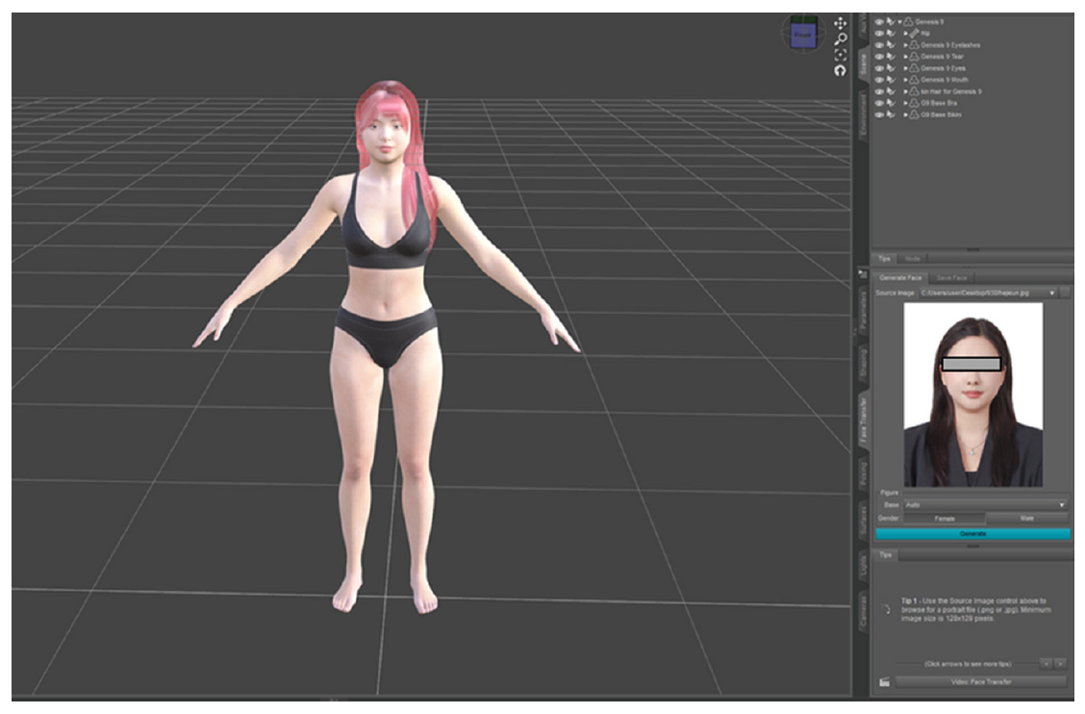Open the Surfaces side tab

click(x=863, y=521)
